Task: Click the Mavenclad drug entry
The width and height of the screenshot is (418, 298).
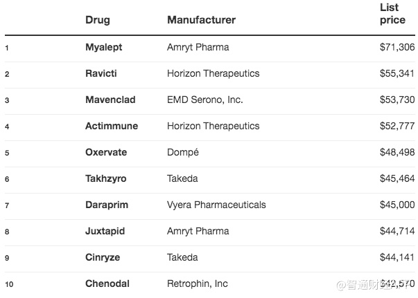Action: point(110,100)
